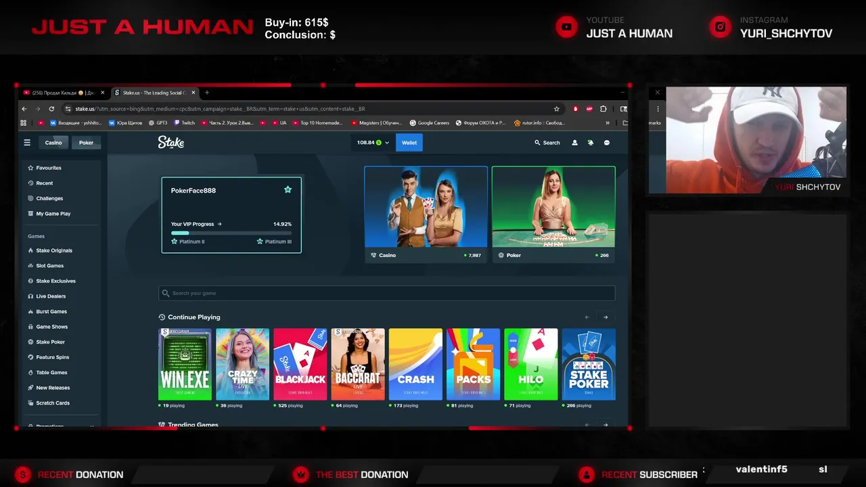Open the user profile icon in Stake header
This screenshot has height=487, width=866.
pyautogui.click(x=575, y=143)
